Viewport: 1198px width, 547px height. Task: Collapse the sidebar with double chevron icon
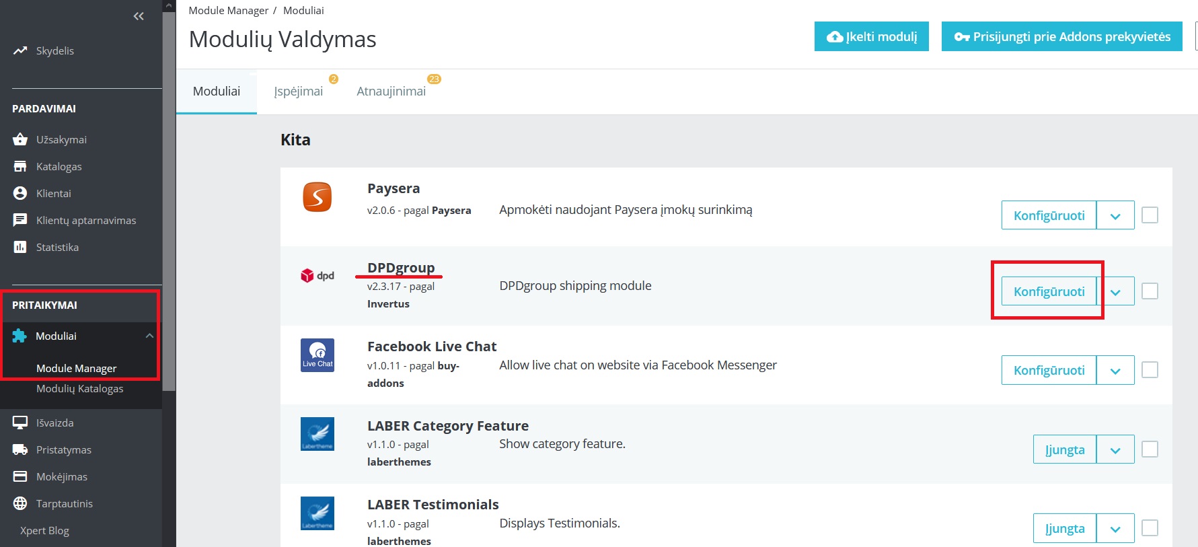pos(139,16)
